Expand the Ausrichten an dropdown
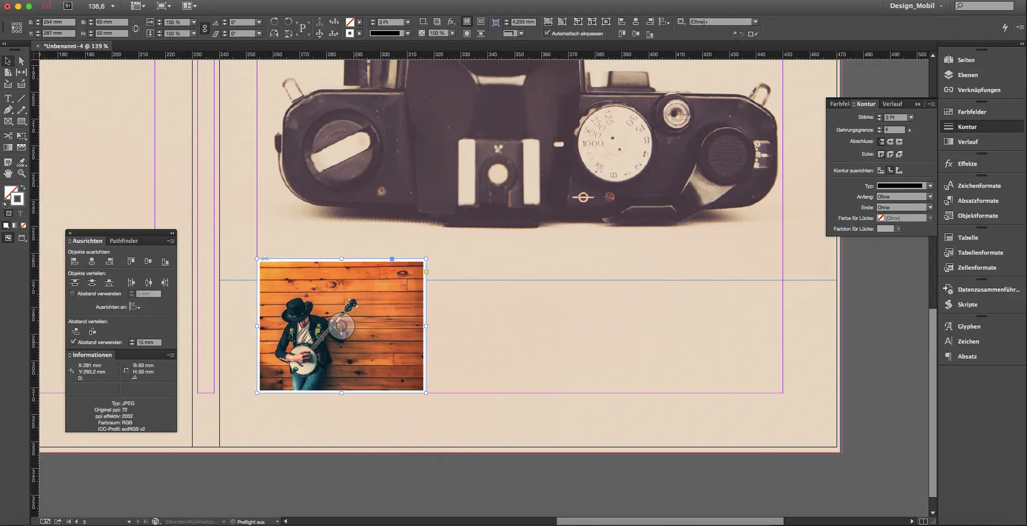The height and width of the screenshot is (526, 1027). [135, 307]
